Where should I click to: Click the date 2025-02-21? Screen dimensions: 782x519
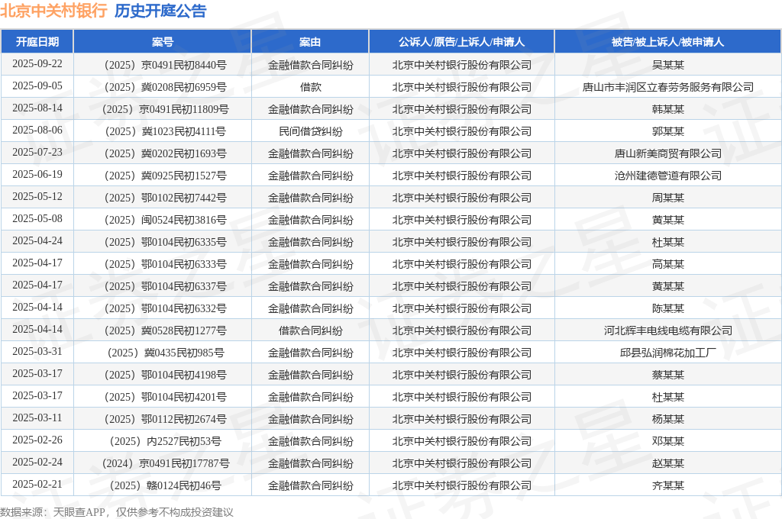[37, 484]
